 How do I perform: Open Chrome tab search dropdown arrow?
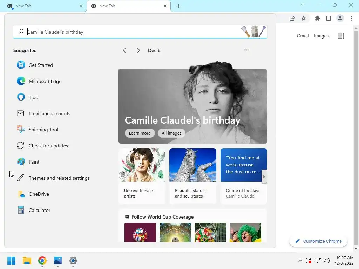(x=303, y=5)
